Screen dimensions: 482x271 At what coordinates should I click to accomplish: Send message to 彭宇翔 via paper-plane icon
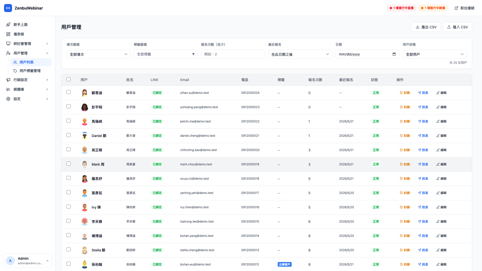[x=419, y=107]
